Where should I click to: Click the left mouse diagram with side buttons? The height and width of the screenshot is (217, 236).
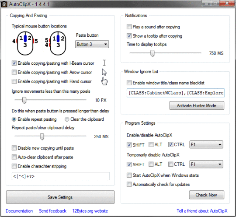[25, 43]
